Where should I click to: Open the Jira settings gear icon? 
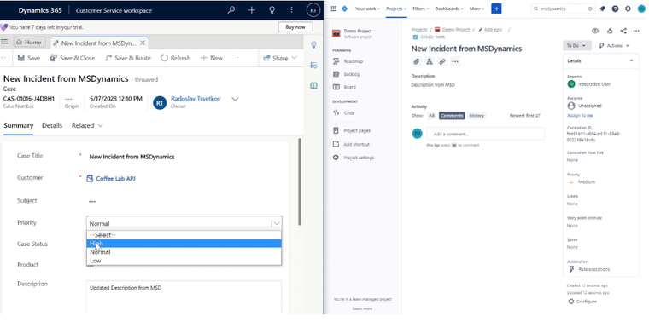click(628, 9)
